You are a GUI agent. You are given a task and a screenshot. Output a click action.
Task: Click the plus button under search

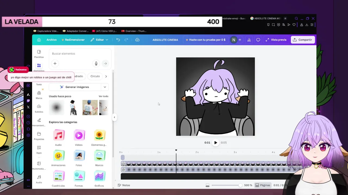55,63
